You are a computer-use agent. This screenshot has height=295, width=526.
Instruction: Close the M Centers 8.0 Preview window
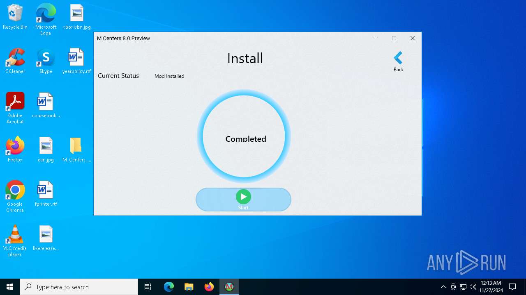click(x=413, y=38)
